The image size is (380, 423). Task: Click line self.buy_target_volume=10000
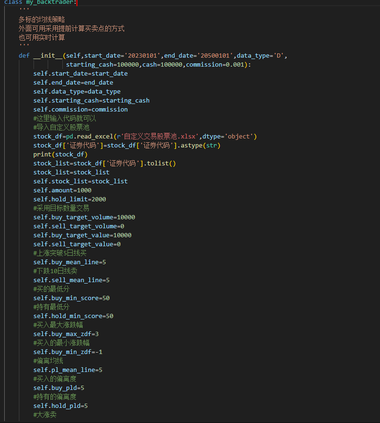click(84, 217)
